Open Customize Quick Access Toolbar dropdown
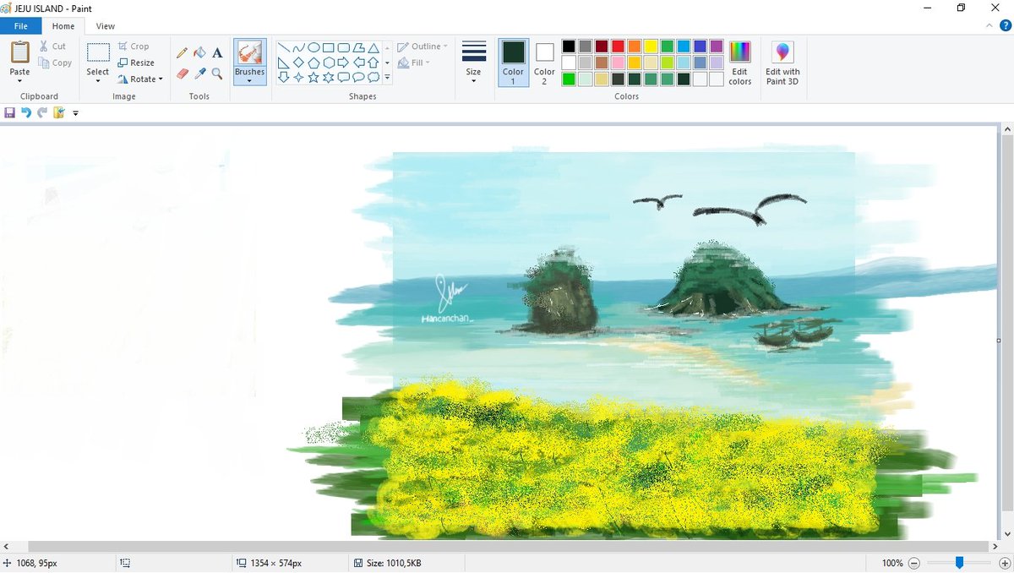This screenshot has height=573, width=1014. coord(75,112)
